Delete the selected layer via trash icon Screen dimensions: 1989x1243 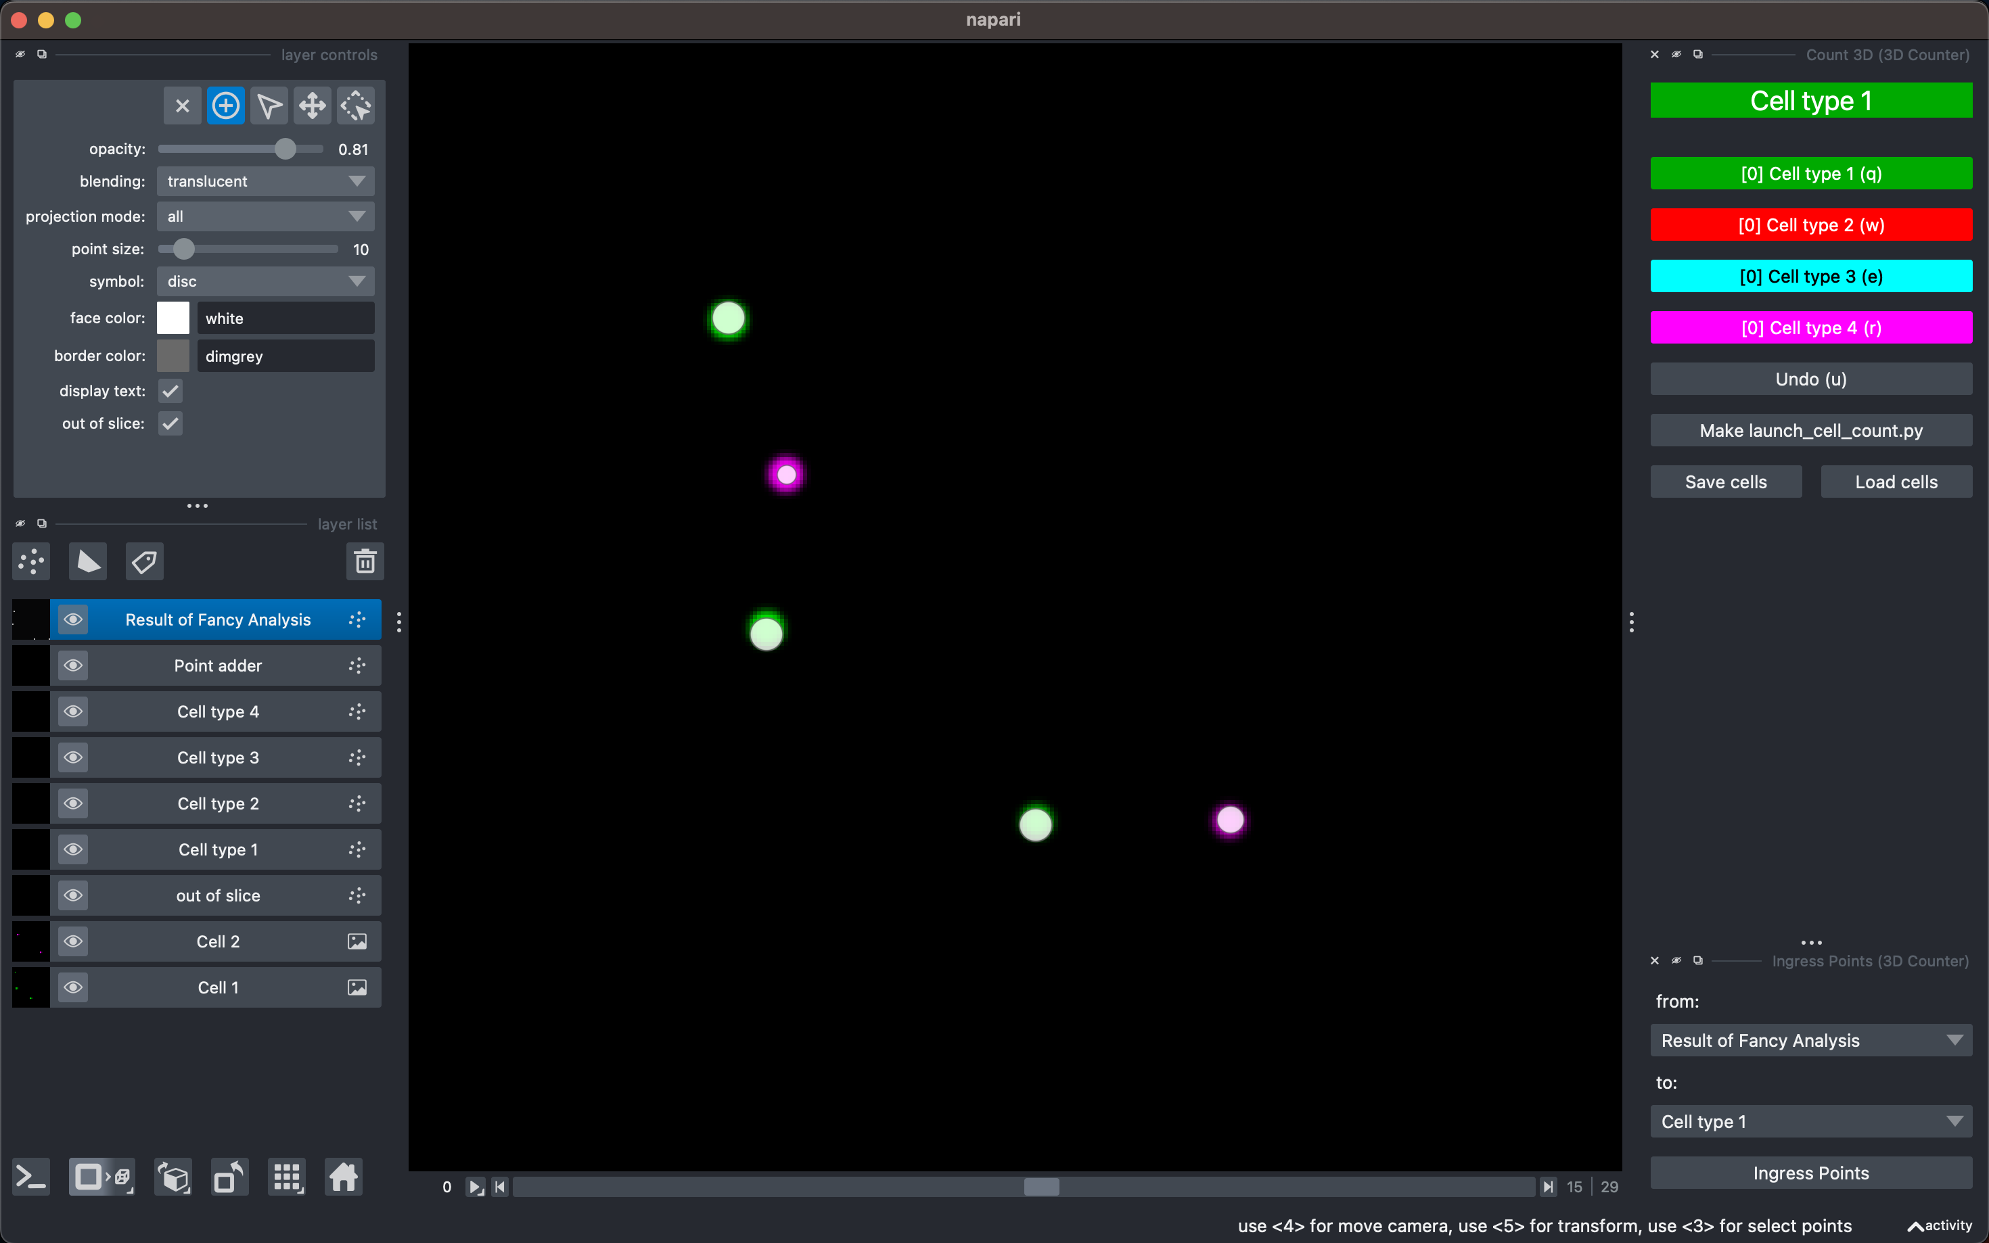click(364, 561)
